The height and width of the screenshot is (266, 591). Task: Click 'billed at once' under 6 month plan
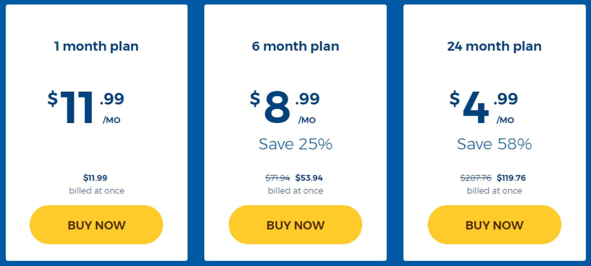tap(295, 191)
